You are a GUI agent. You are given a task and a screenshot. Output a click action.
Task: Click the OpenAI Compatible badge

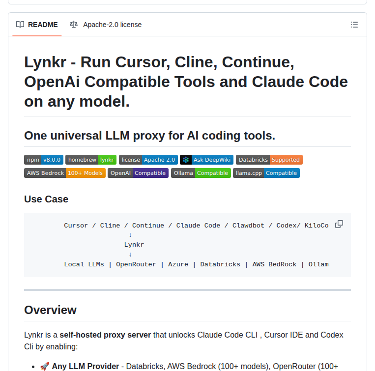(138, 173)
